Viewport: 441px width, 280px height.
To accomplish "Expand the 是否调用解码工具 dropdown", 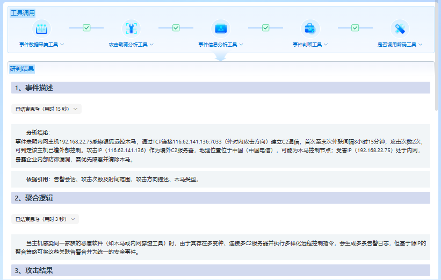I will coord(420,45).
